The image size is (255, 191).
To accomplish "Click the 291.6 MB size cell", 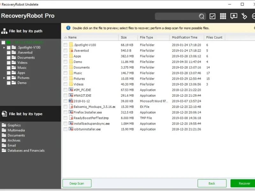I will click(x=127, y=95).
